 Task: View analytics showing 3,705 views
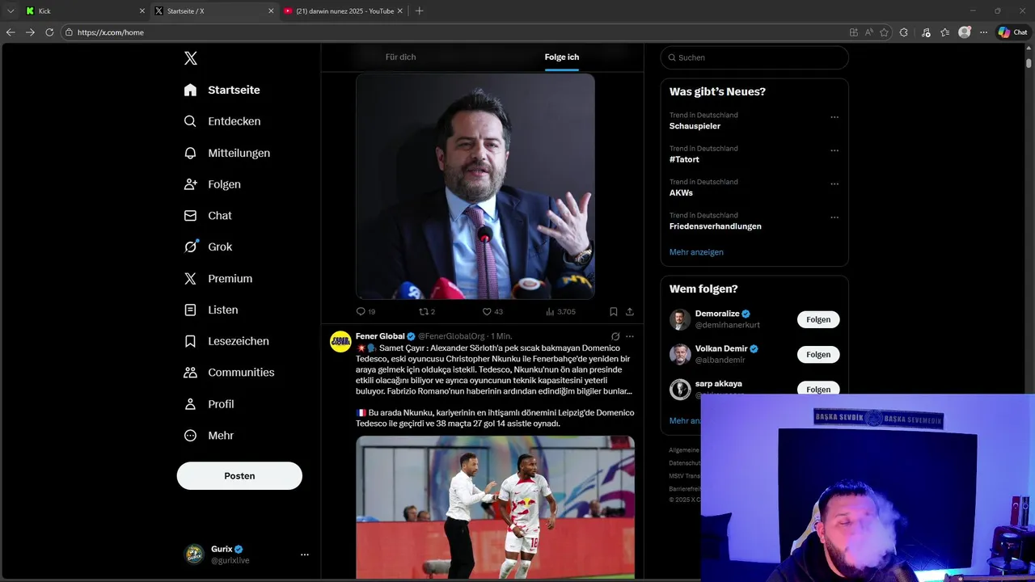(560, 311)
